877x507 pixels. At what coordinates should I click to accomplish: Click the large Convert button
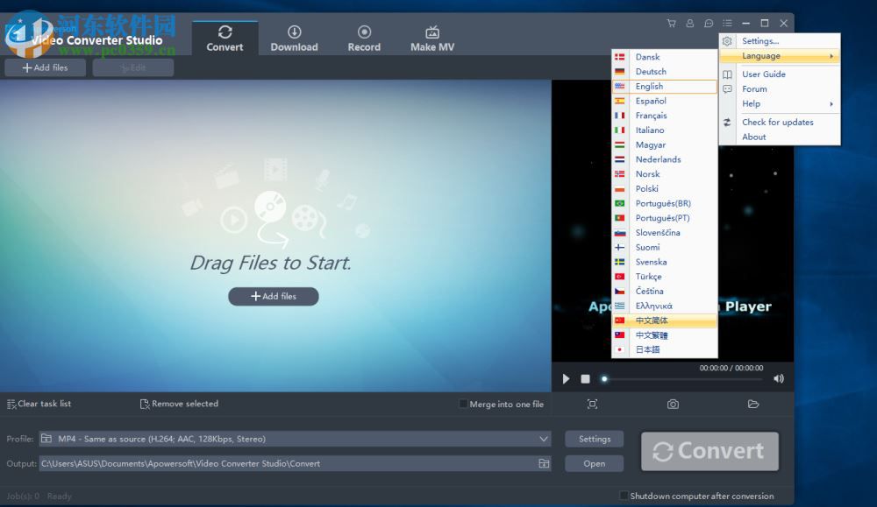pos(709,451)
